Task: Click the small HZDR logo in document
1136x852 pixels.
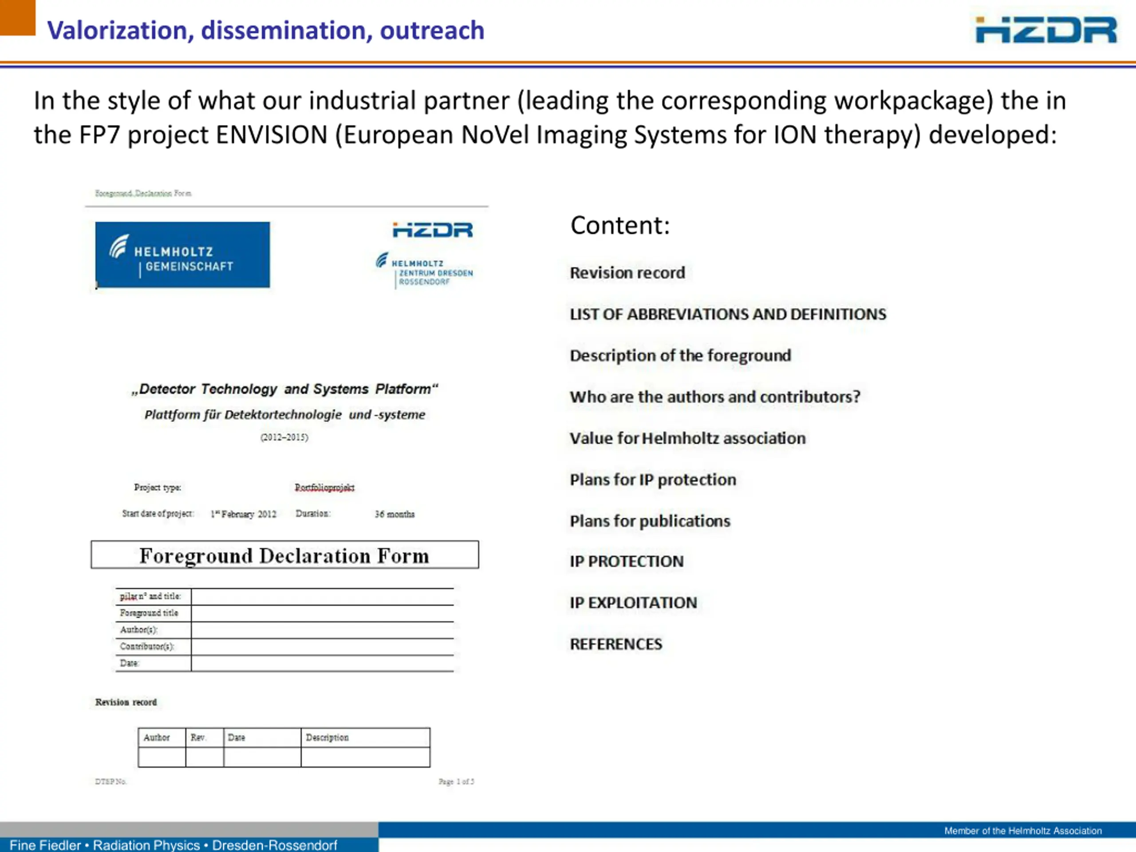Action: pos(432,230)
